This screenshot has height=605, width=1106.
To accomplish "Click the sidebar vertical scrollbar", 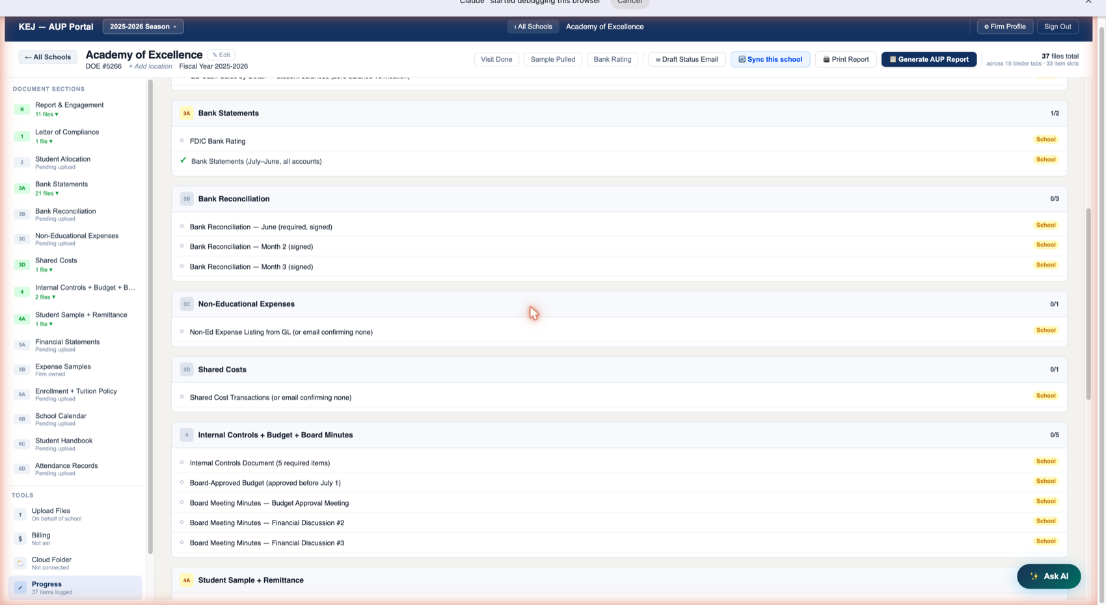I will coord(150,316).
